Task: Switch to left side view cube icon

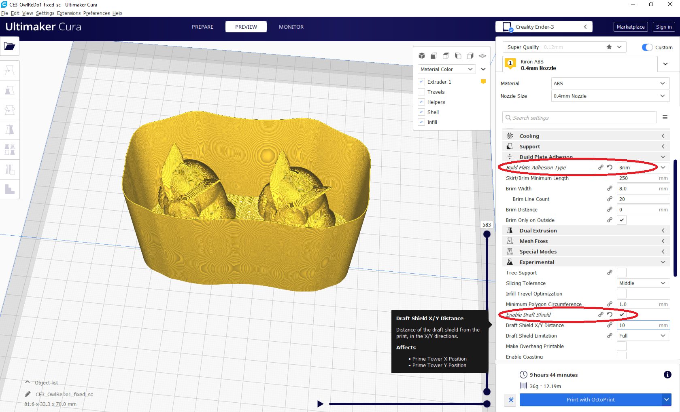Action: [x=458, y=56]
